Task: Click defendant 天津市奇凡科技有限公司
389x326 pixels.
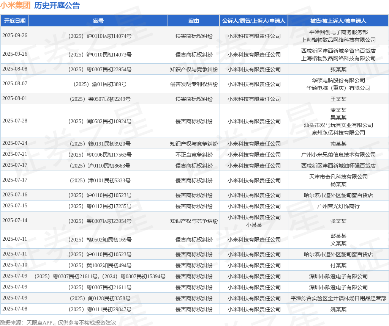Action: coord(338,177)
